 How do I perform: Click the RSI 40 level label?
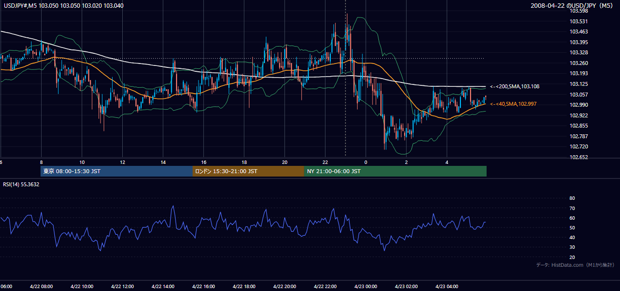[572, 237]
